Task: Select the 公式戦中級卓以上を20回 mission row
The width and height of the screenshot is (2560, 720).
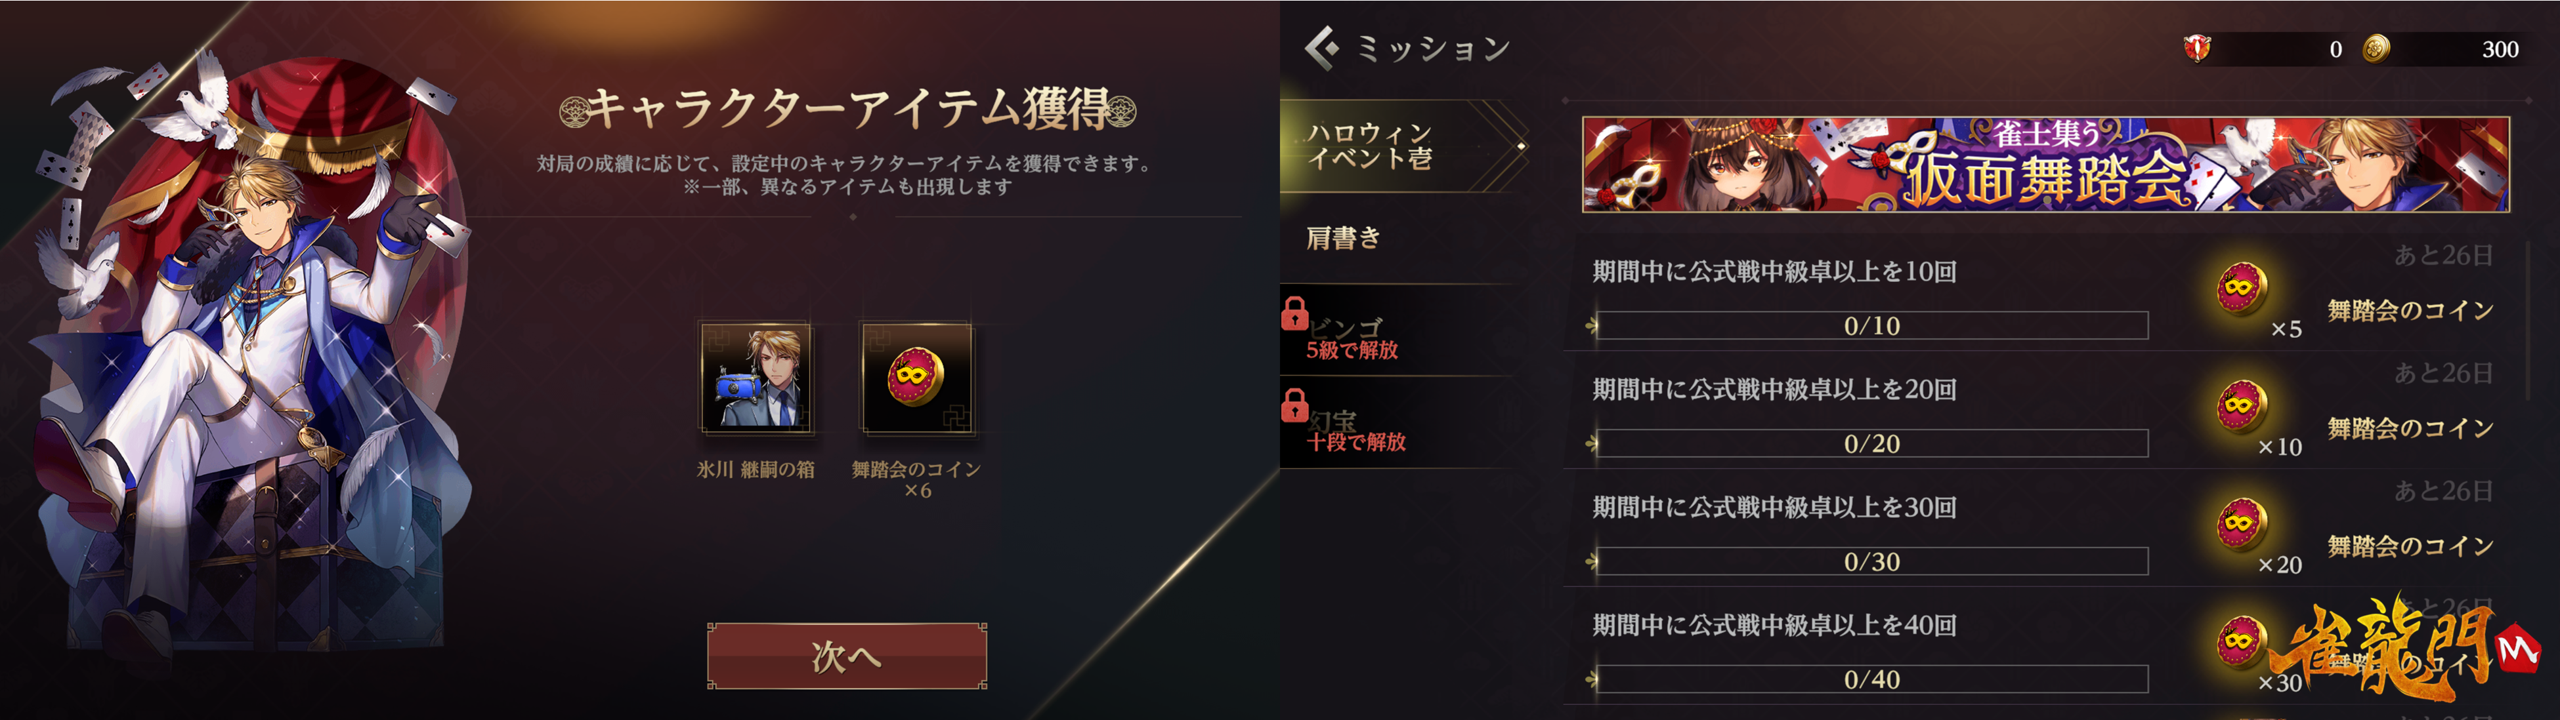Action: (2045, 409)
